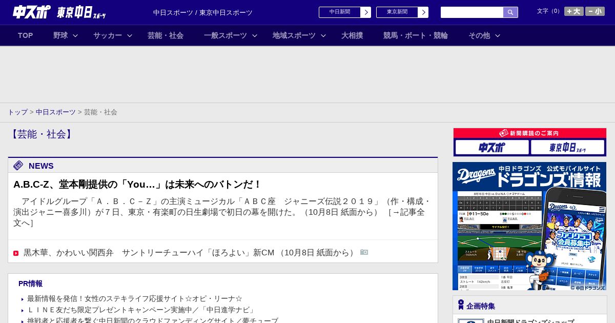615x323 pixels.
Task: Decrease text size with －小 button
Action: click(x=595, y=11)
